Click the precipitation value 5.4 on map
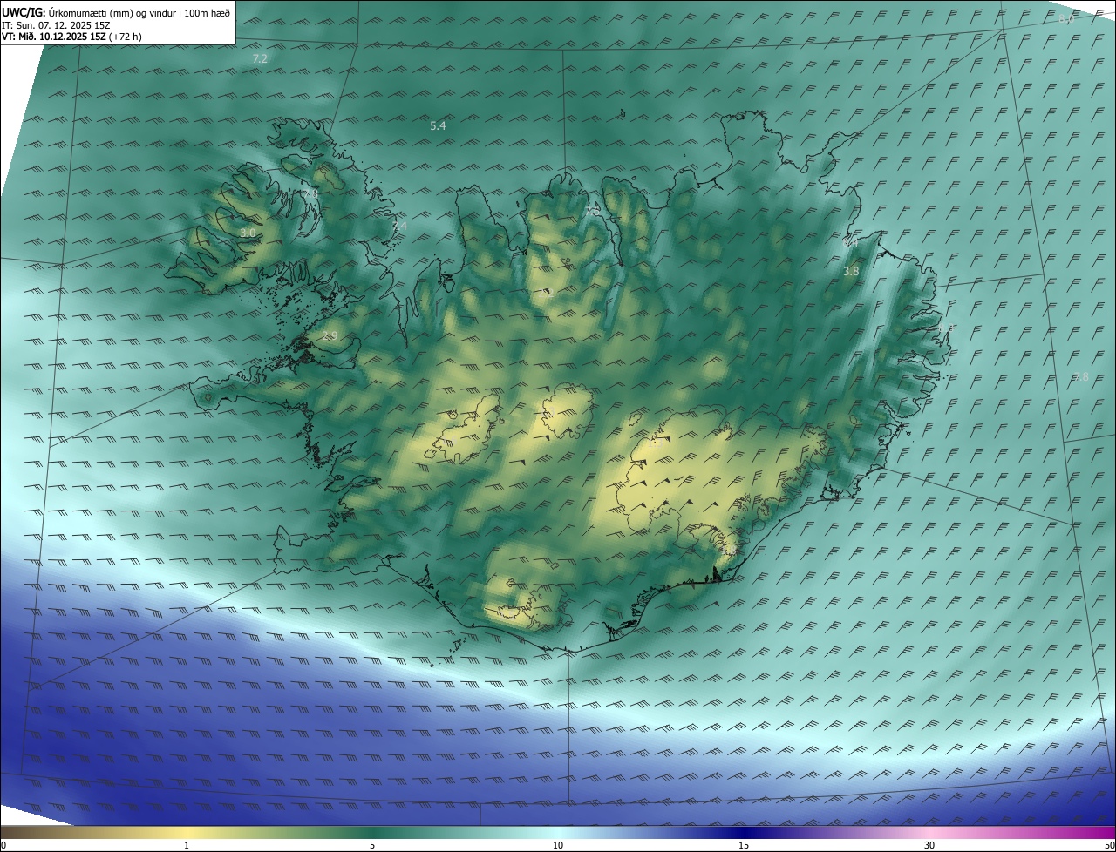 [x=438, y=126]
